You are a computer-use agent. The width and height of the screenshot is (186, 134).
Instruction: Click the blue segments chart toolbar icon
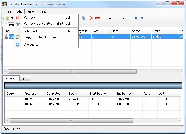(x=84, y=18)
